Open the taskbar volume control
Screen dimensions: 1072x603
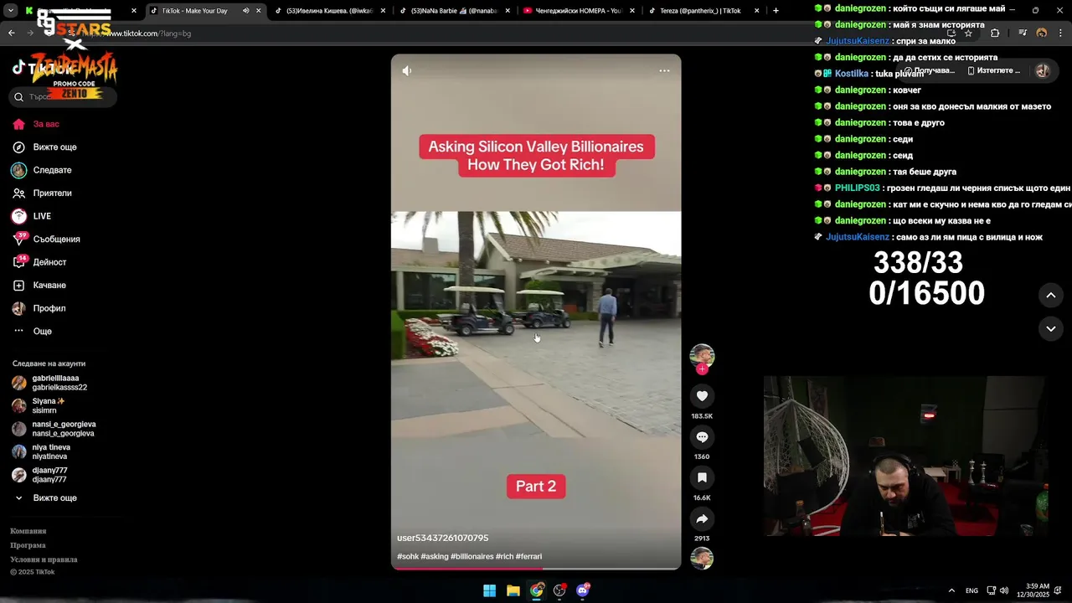click(1004, 590)
